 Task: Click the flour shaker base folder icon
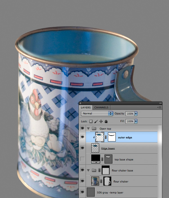coord(94,170)
